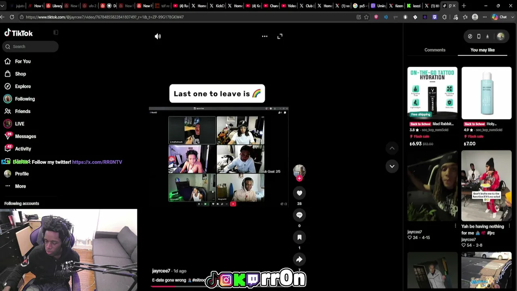Expand the More menu in sidebar
Screen dimensions: 517x291
pyautogui.click(x=20, y=186)
